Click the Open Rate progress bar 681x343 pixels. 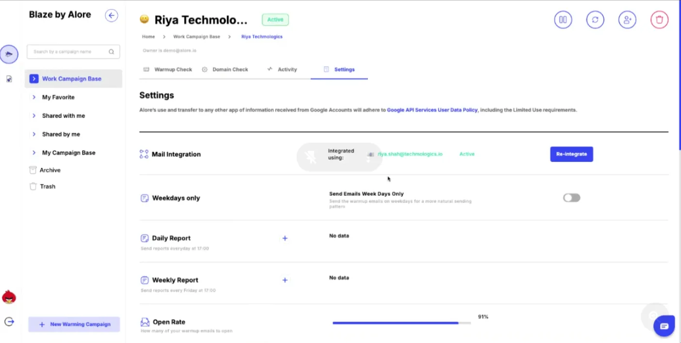401,322
